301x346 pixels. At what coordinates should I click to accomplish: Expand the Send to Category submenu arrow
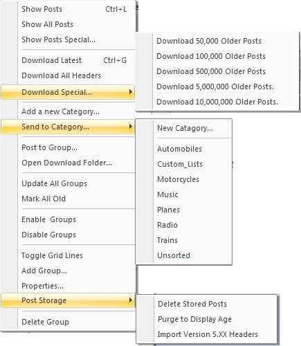click(131, 127)
